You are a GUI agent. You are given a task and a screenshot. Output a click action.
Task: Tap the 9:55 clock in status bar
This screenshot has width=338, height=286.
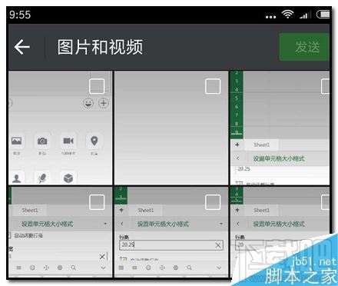(20, 15)
